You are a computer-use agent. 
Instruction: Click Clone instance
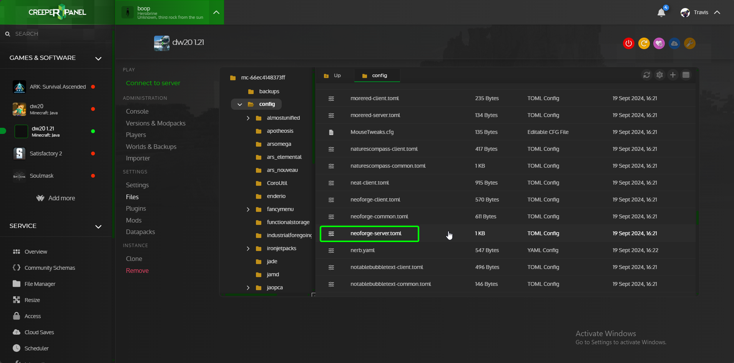[x=134, y=259]
